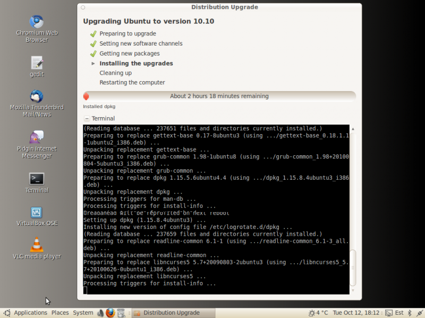Open the calendar by clicking the clock
The height and width of the screenshot is (318, 425).
[356, 313]
